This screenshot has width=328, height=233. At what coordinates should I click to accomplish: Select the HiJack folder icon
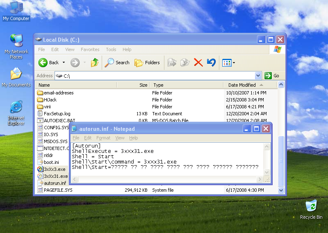point(40,100)
